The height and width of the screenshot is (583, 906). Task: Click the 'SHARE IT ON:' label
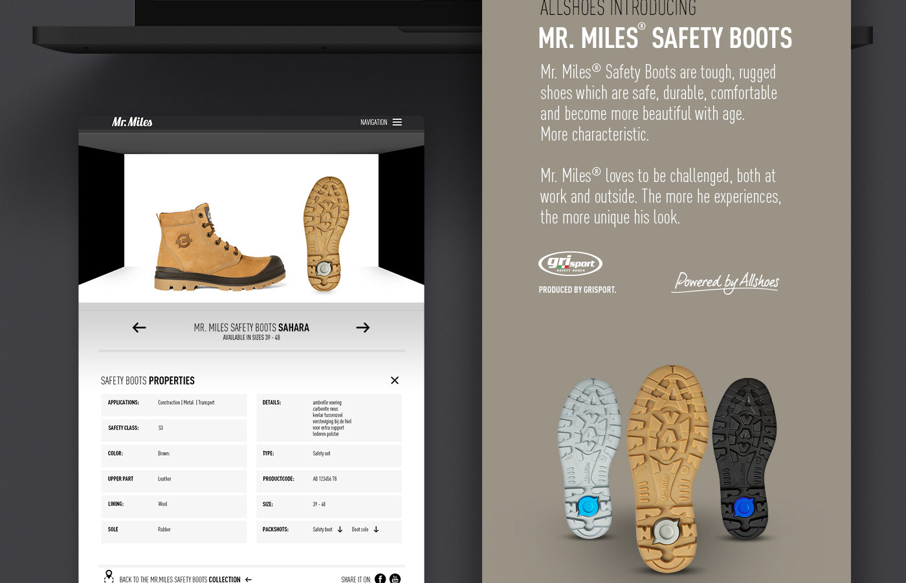point(356,580)
